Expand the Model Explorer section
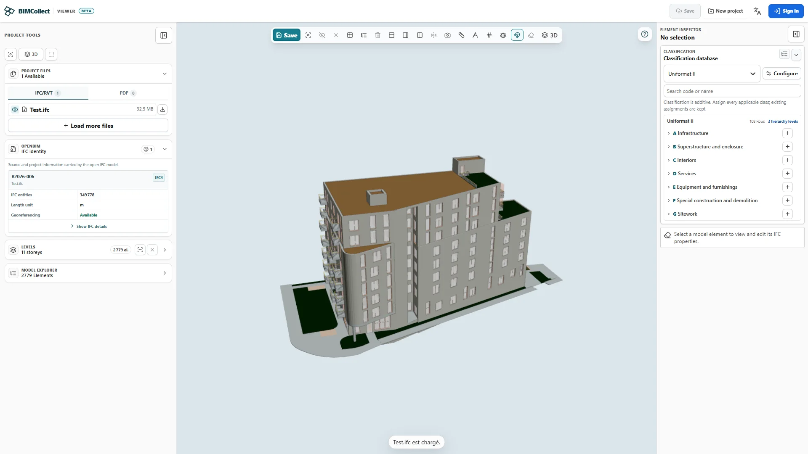The width and height of the screenshot is (808, 454). click(x=165, y=273)
